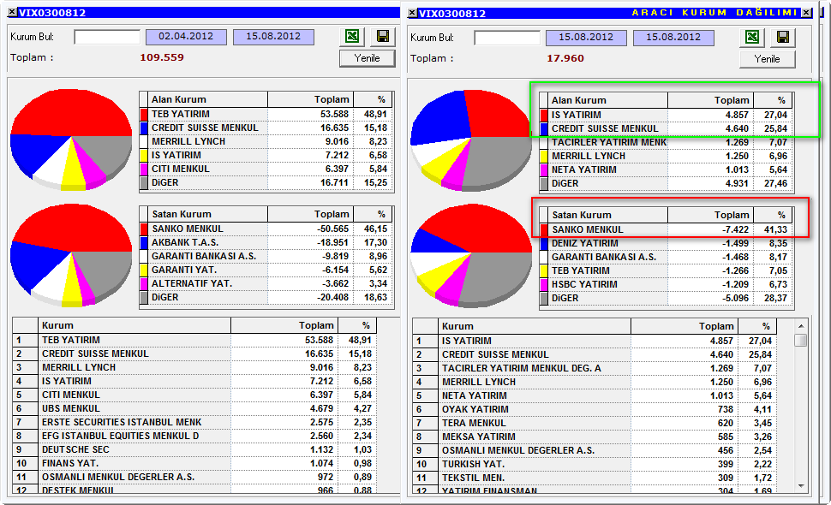
Task: Click scroll up arrow on right list
Action: pos(801,326)
